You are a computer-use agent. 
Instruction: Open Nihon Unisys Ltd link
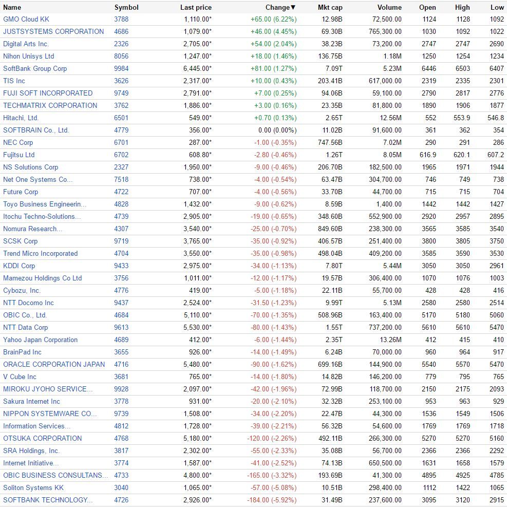(28, 56)
